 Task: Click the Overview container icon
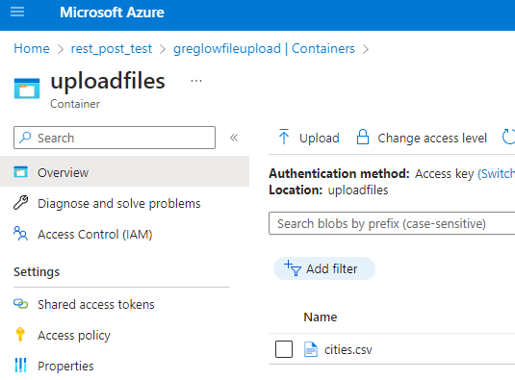(20, 172)
